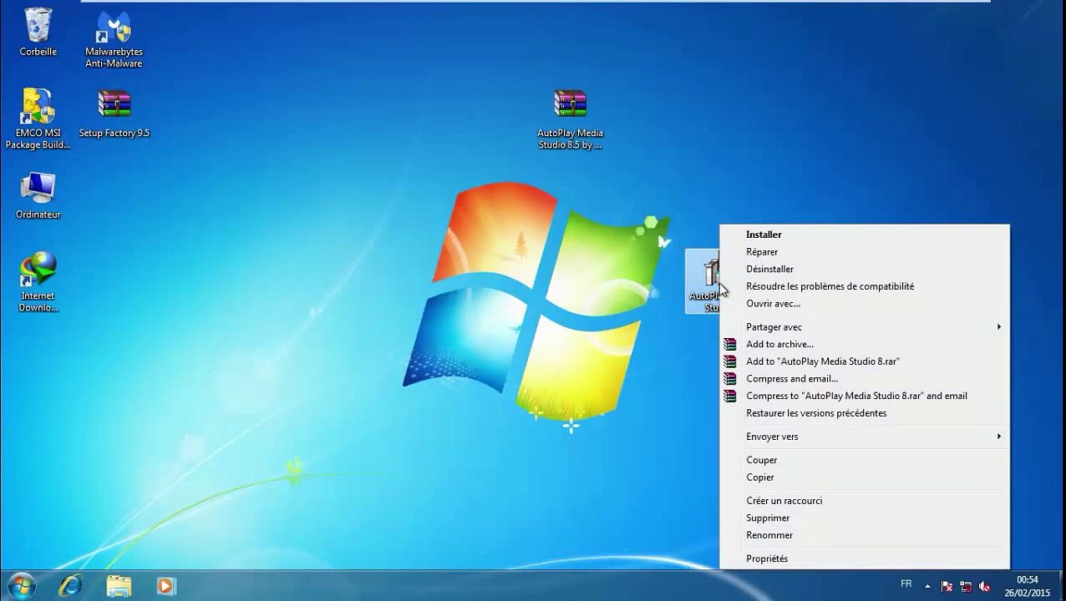Select the highlighted AutoPlay installer icon

(703, 282)
